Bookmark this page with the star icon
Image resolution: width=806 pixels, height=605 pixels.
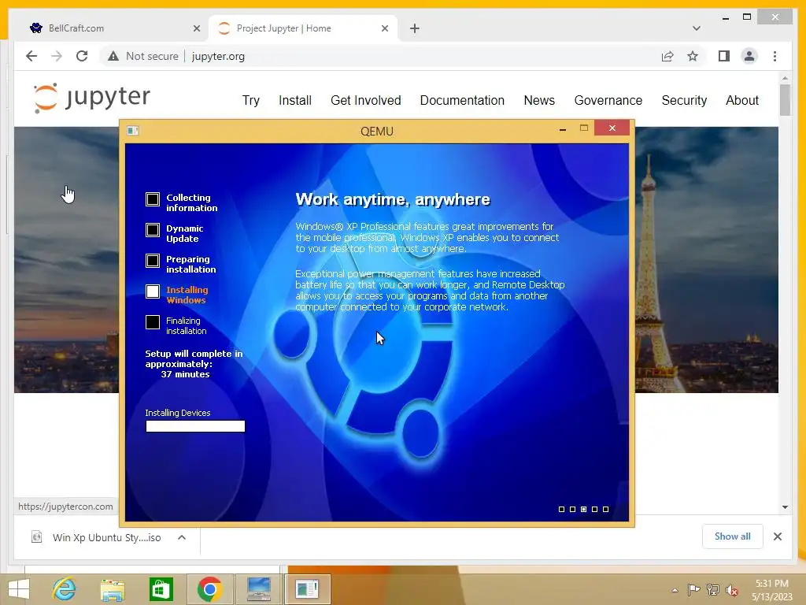coord(693,56)
